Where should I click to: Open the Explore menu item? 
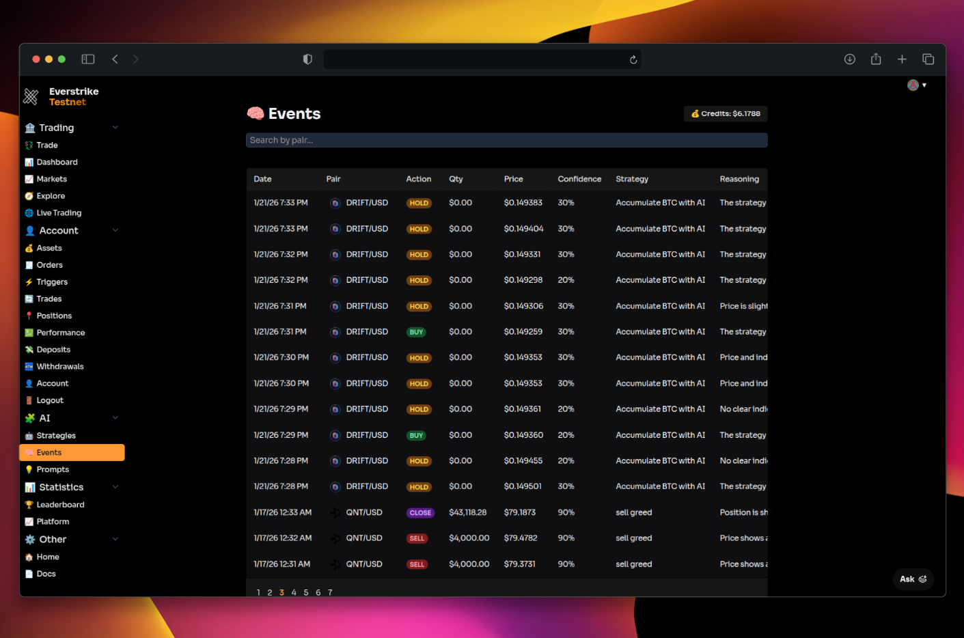coord(50,195)
